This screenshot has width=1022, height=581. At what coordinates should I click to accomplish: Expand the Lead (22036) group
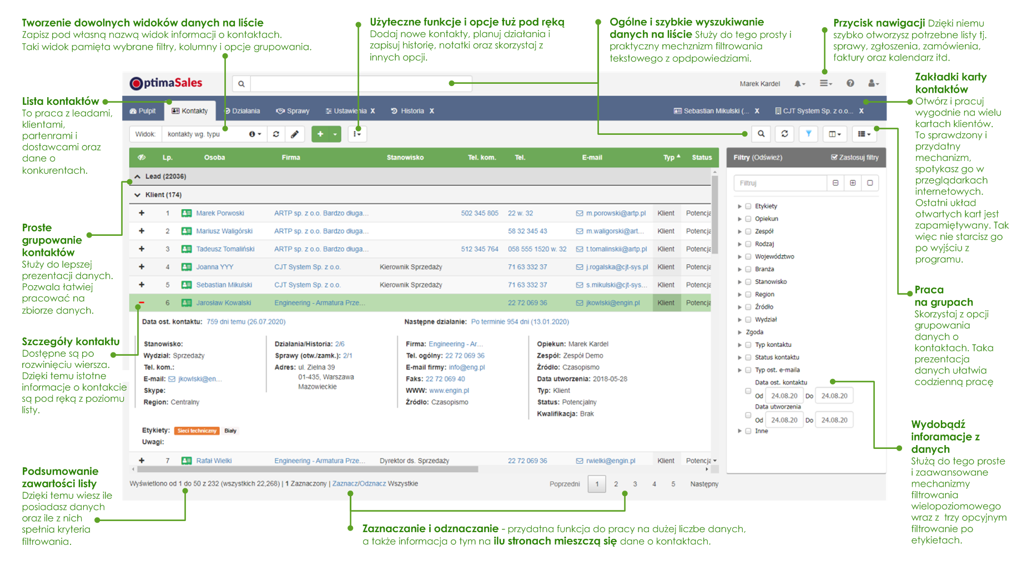click(x=137, y=176)
